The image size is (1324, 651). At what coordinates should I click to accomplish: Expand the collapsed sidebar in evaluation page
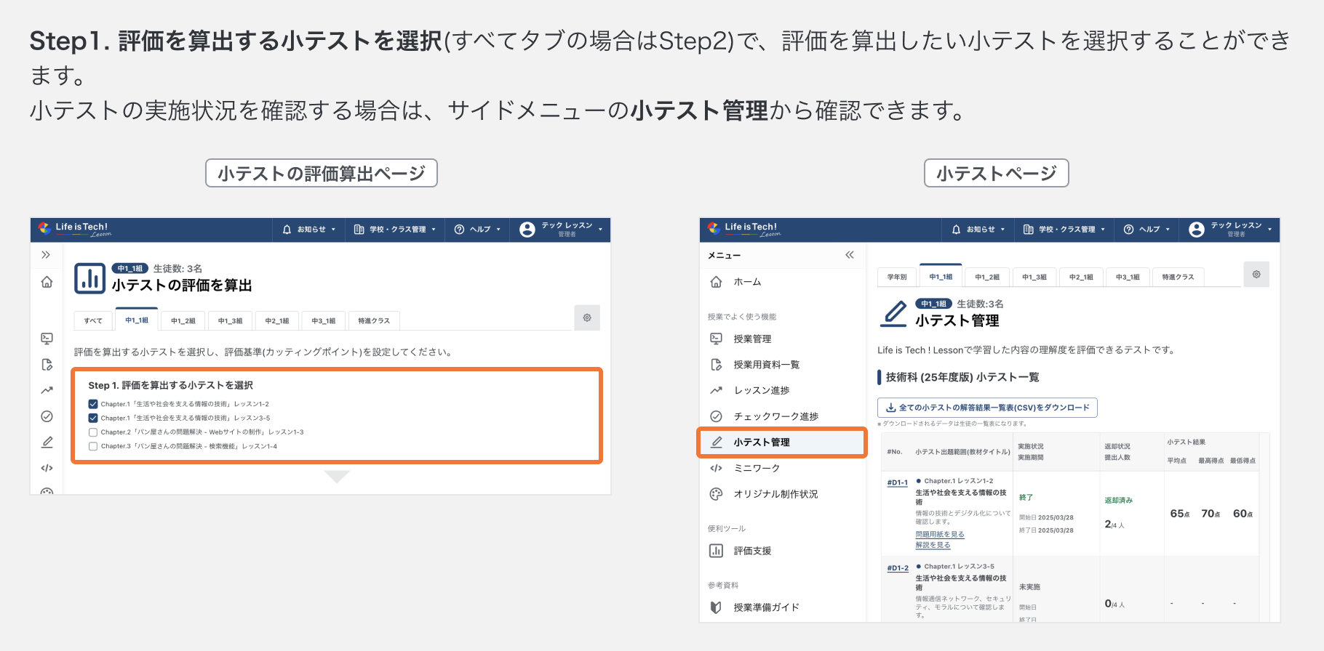click(x=46, y=255)
